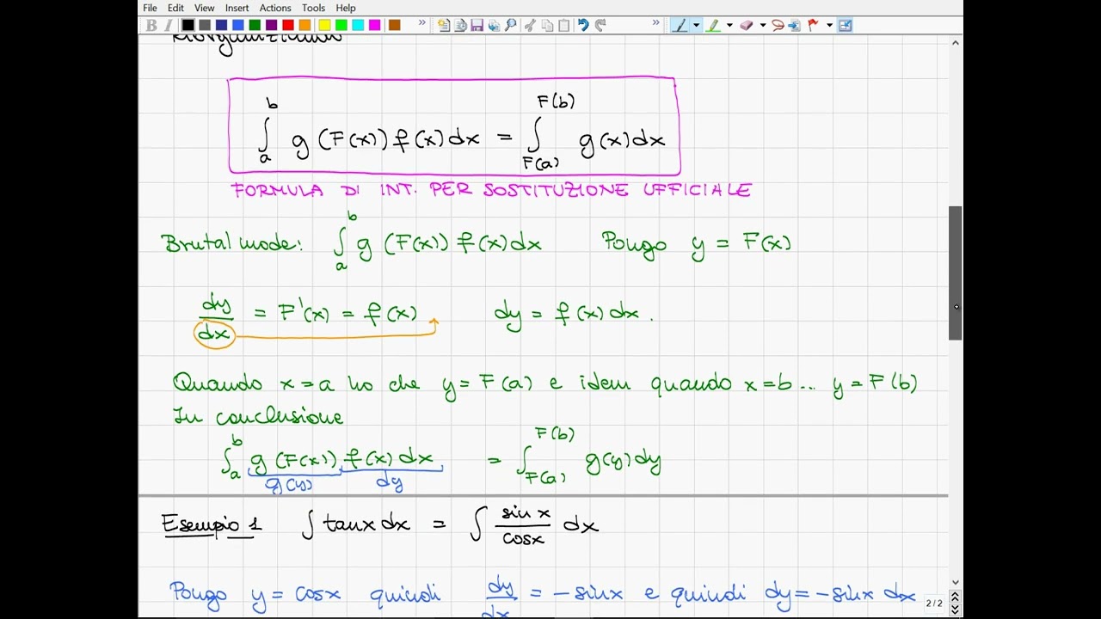
Task: Toggle bold formatting button
Action: tap(151, 25)
